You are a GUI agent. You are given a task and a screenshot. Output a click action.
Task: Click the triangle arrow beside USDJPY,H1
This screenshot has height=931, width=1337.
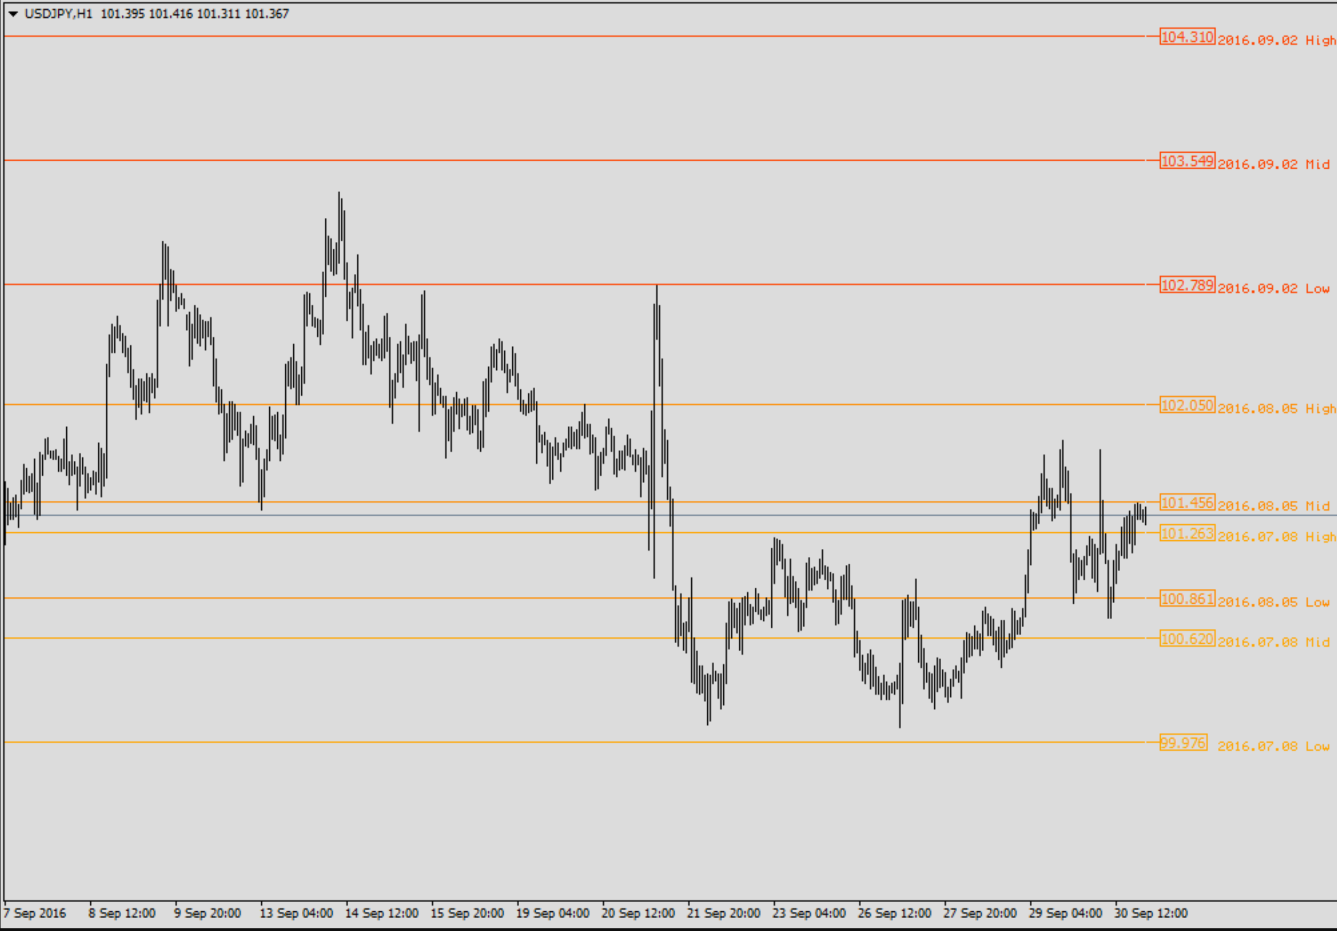coord(13,14)
